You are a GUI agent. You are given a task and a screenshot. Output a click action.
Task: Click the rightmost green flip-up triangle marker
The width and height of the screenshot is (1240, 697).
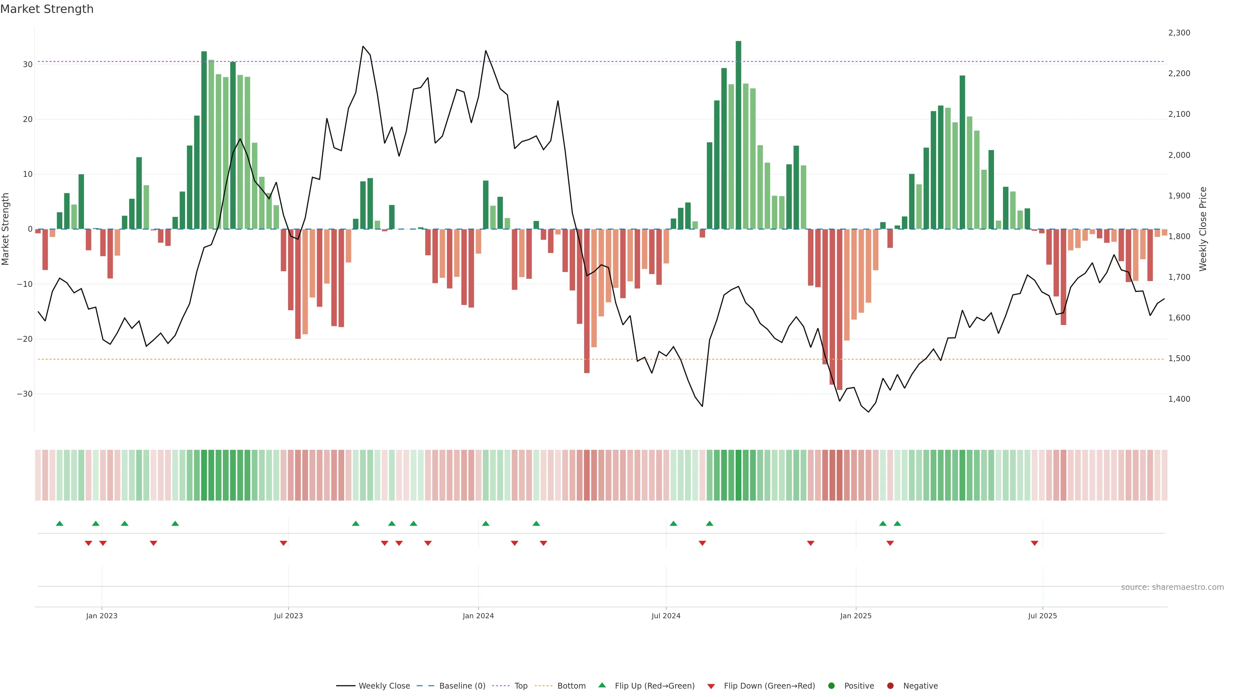pos(897,523)
